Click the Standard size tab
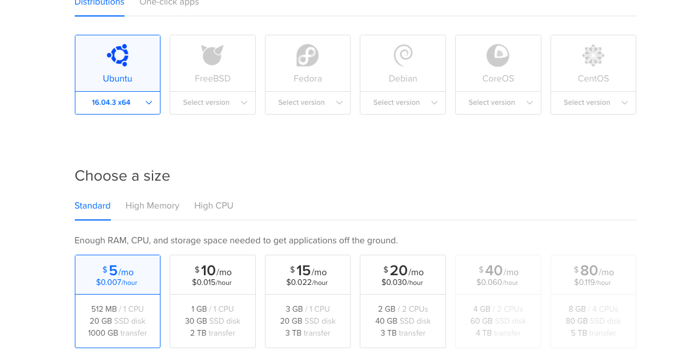 (93, 206)
